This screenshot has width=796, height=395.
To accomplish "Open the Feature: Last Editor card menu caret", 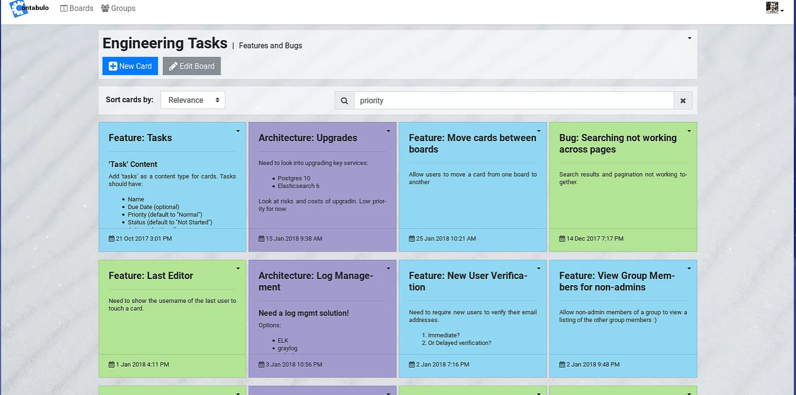I will click(x=238, y=269).
